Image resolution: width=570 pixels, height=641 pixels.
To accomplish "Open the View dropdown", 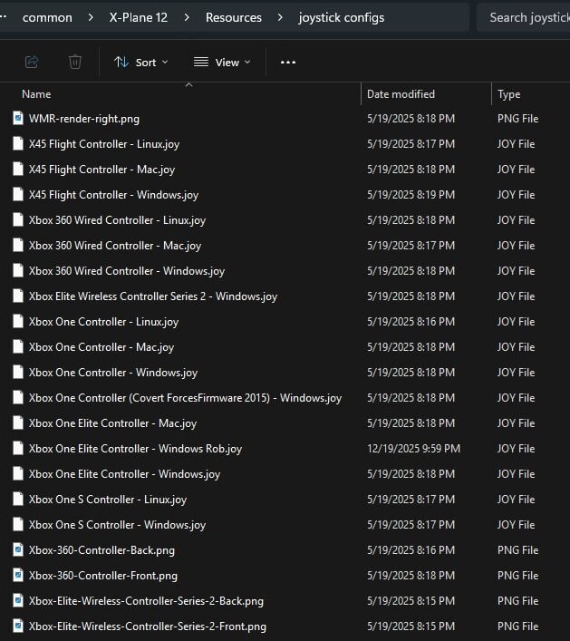I will coord(222,63).
